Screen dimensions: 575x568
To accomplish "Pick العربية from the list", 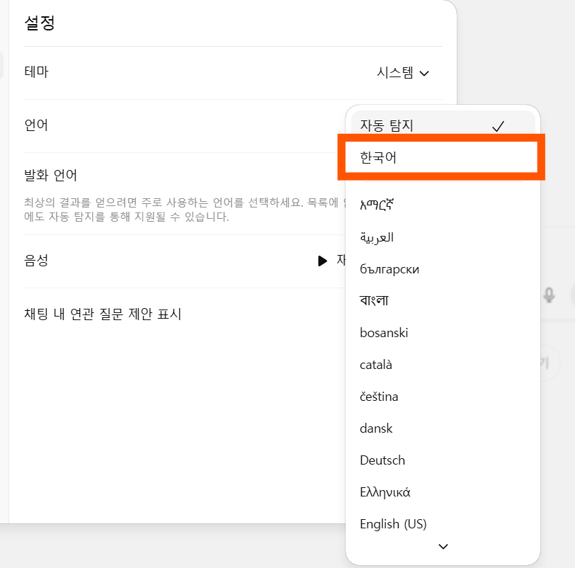I will click(x=377, y=237).
